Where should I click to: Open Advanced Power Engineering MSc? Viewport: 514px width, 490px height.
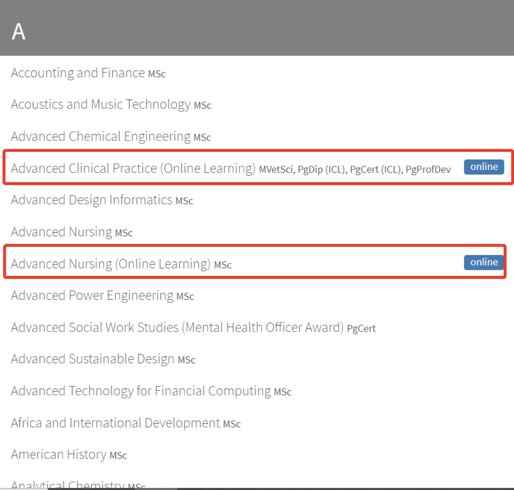click(x=92, y=296)
